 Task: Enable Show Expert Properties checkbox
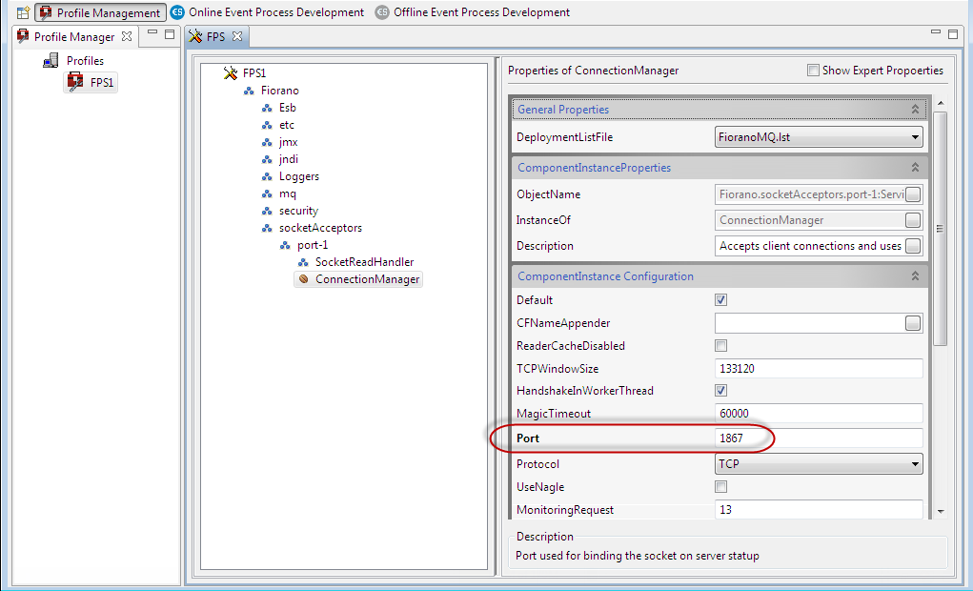pyautogui.click(x=813, y=71)
